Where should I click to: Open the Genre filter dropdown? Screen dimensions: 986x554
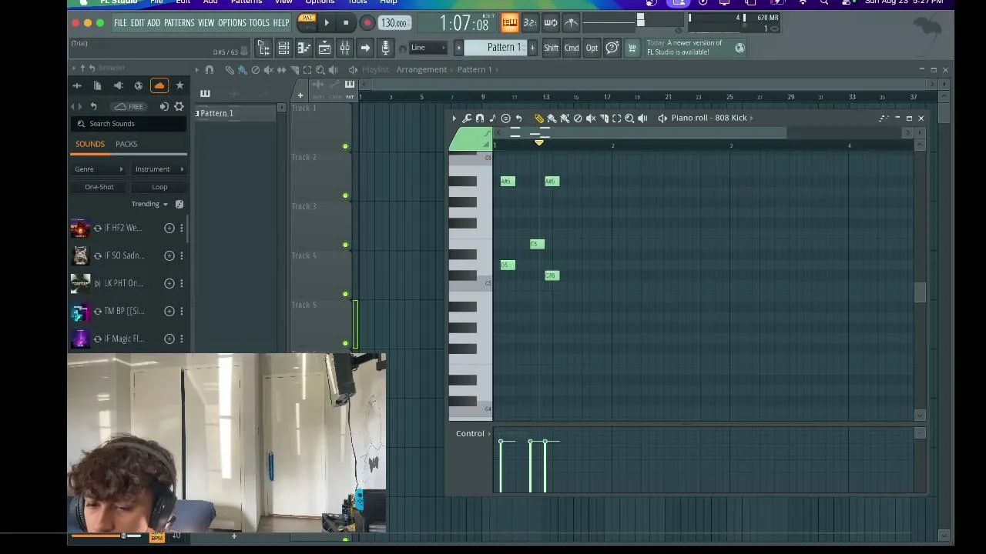coord(99,169)
